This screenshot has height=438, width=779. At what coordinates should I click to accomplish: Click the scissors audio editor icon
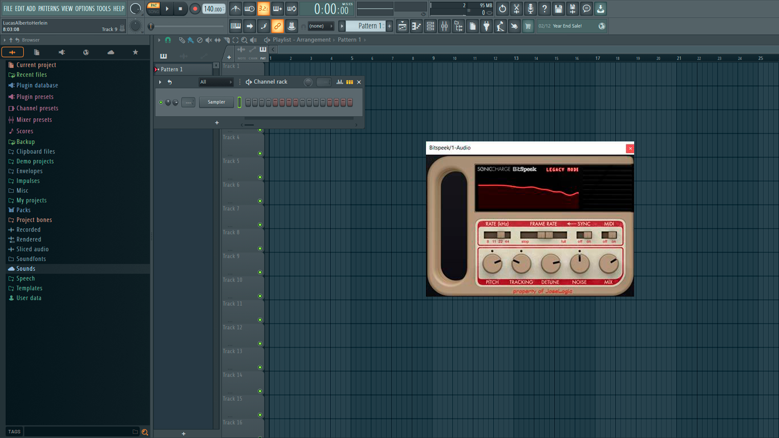[x=516, y=9]
